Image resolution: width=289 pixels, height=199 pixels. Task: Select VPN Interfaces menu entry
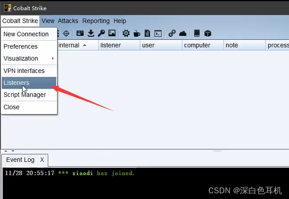pos(29,71)
